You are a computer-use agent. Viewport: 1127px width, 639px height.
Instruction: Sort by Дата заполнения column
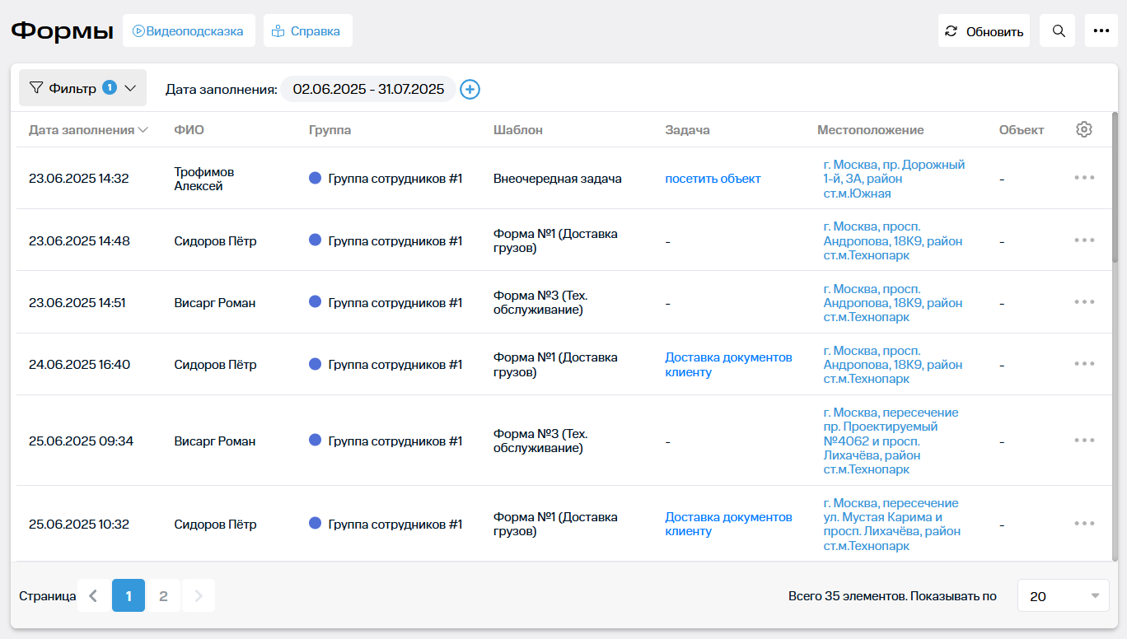point(87,130)
